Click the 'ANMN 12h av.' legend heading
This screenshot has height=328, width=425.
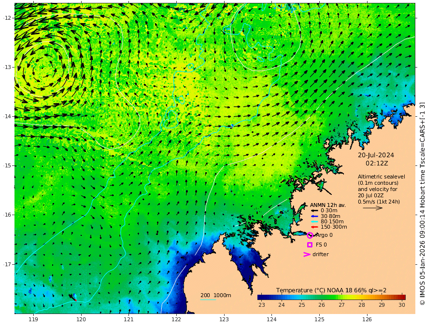(328, 205)
